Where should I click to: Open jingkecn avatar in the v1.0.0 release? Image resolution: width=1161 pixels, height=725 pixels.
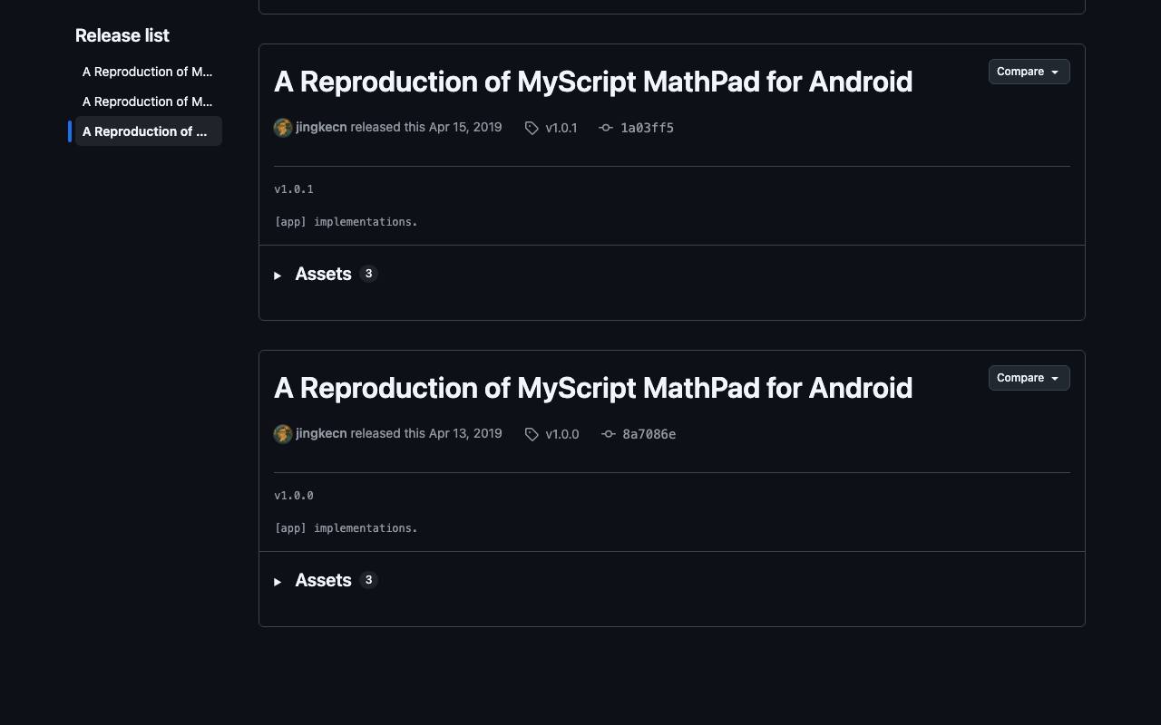coord(283,434)
